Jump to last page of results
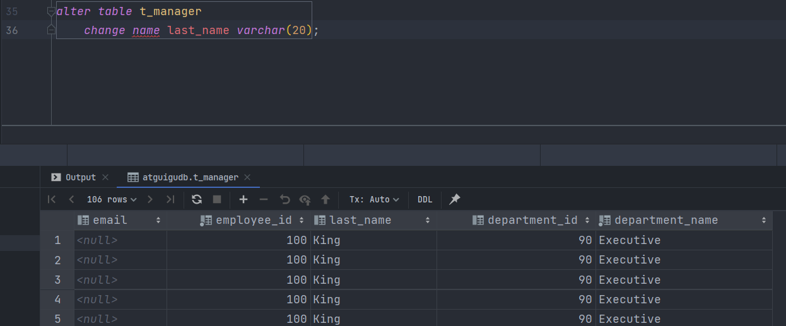 (x=170, y=199)
